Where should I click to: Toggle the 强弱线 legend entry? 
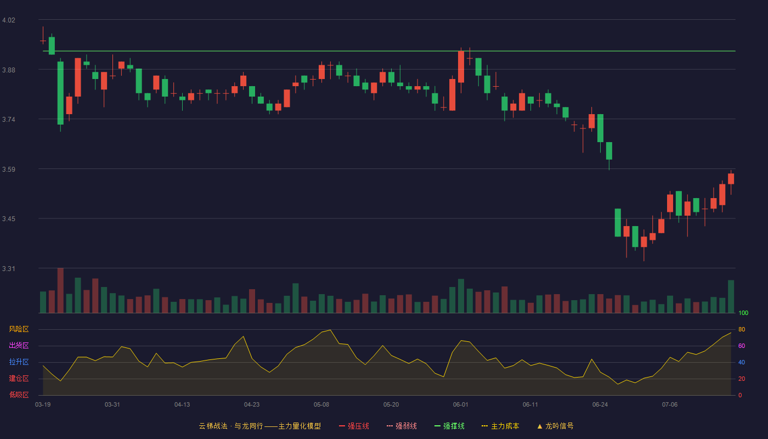pyautogui.click(x=402, y=426)
